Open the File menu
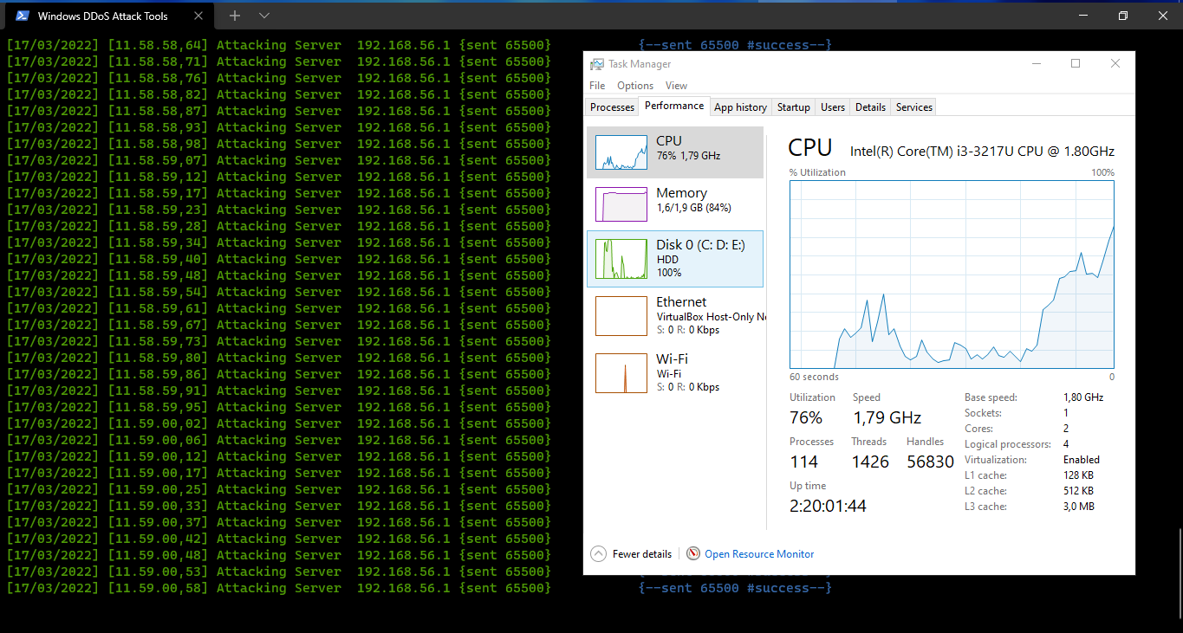 point(597,86)
